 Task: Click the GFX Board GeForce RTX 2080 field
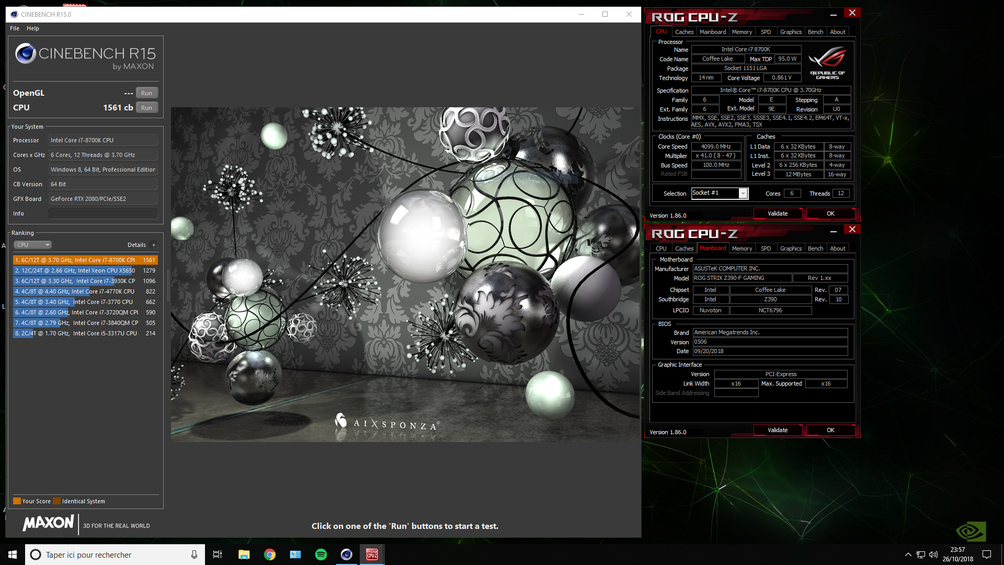pyautogui.click(x=103, y=199)
